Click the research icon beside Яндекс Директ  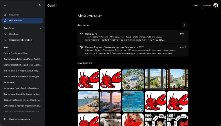click(x=81, y=47)
